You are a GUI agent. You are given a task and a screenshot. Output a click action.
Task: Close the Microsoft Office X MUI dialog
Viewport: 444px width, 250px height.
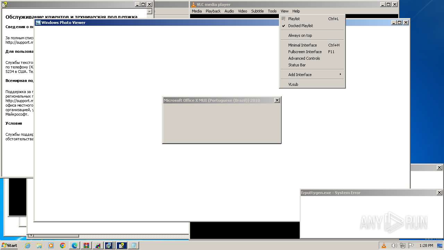click(277, 100)
